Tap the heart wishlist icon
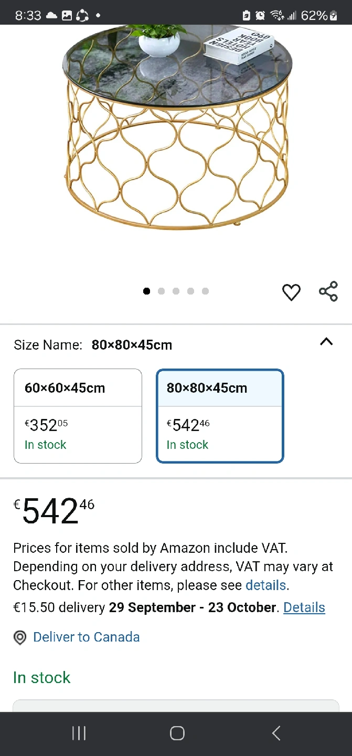Image resolution: width=352 pixels, height=756 pixels. coord(291,292)
